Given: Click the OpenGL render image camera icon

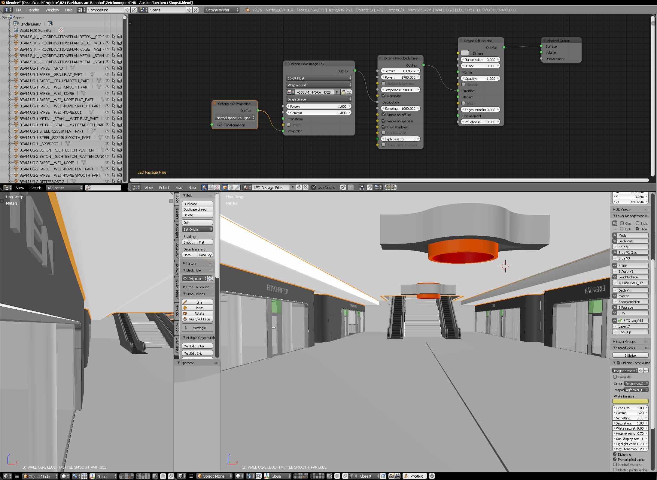Looking at the screenshot, I should tap(391, 476).
